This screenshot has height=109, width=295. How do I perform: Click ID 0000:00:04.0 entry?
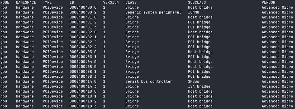click(83, 62)
